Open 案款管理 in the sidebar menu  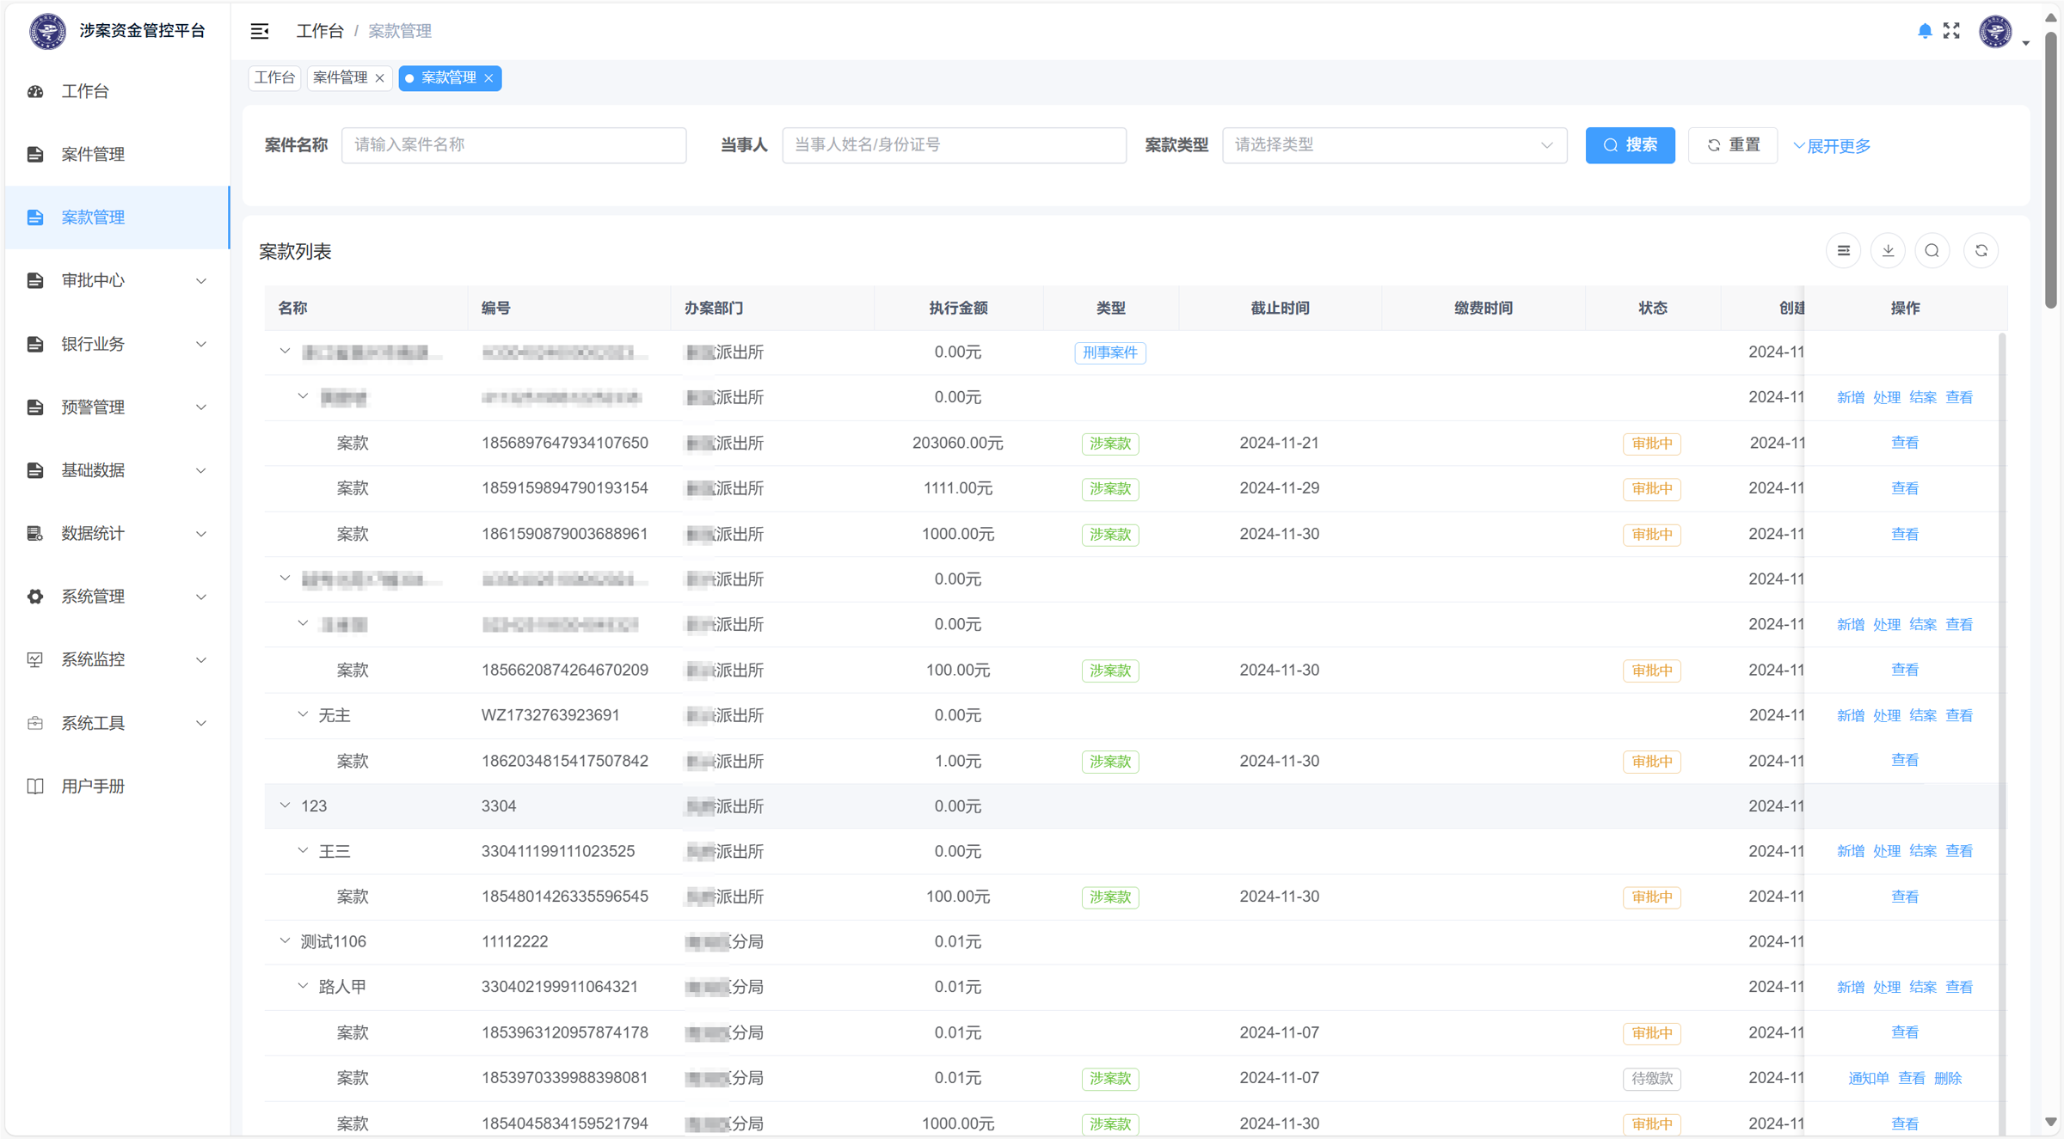118,217
